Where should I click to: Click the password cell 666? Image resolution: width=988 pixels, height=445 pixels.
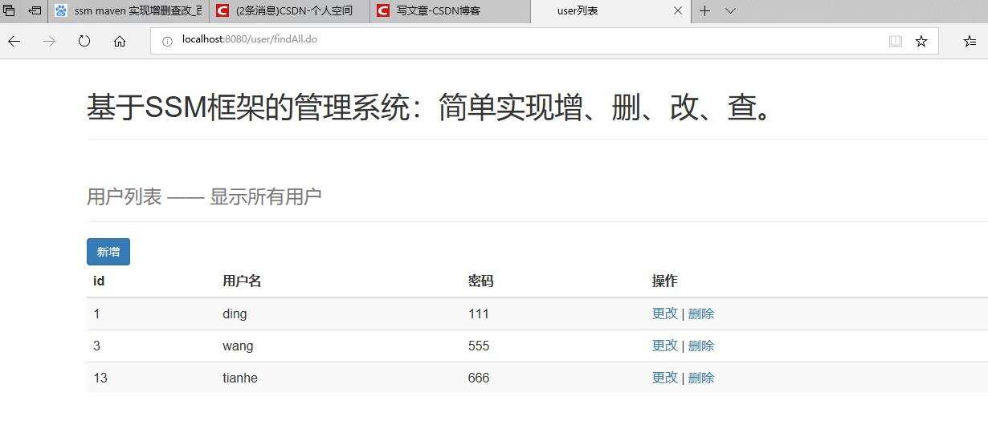tap(479, 378)
